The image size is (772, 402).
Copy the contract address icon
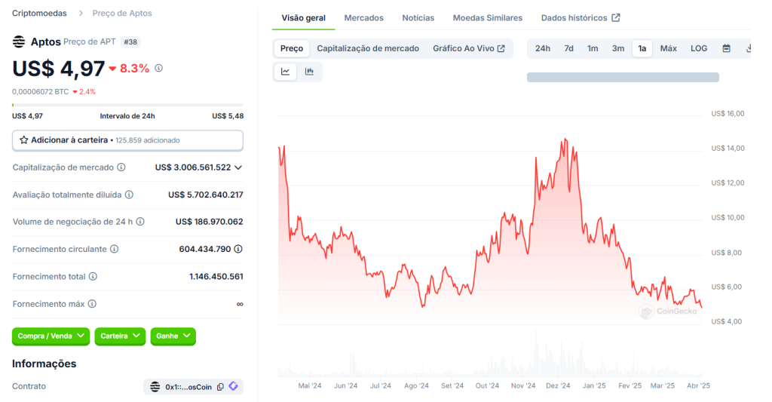point(220,387)
